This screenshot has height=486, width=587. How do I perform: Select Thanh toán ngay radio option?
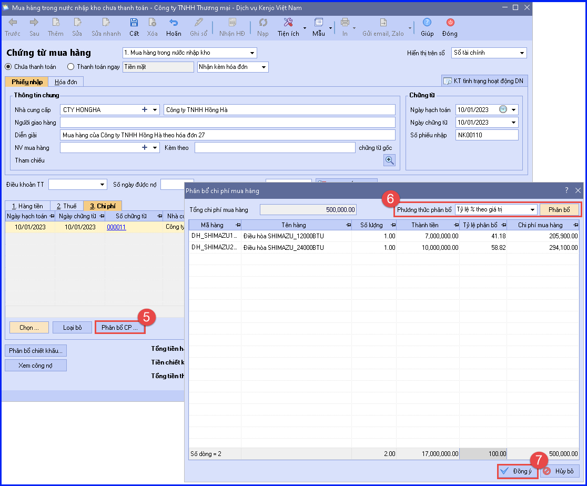point(71,67)
